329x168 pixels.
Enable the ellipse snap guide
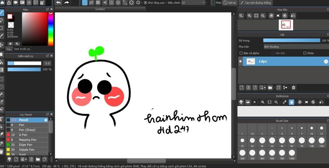click(x=131, y=3)
